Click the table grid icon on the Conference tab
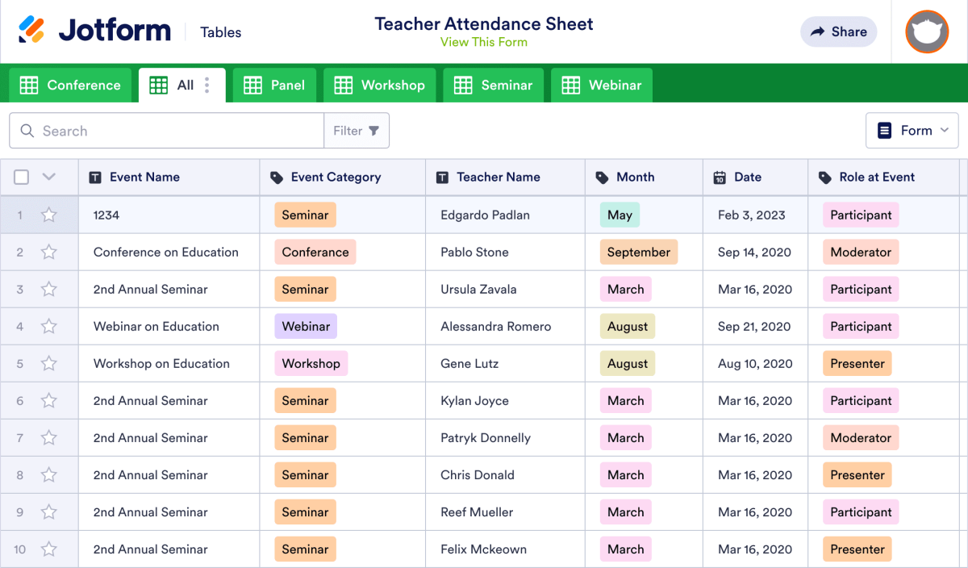968x568 pixels. [x=28, y=84]
